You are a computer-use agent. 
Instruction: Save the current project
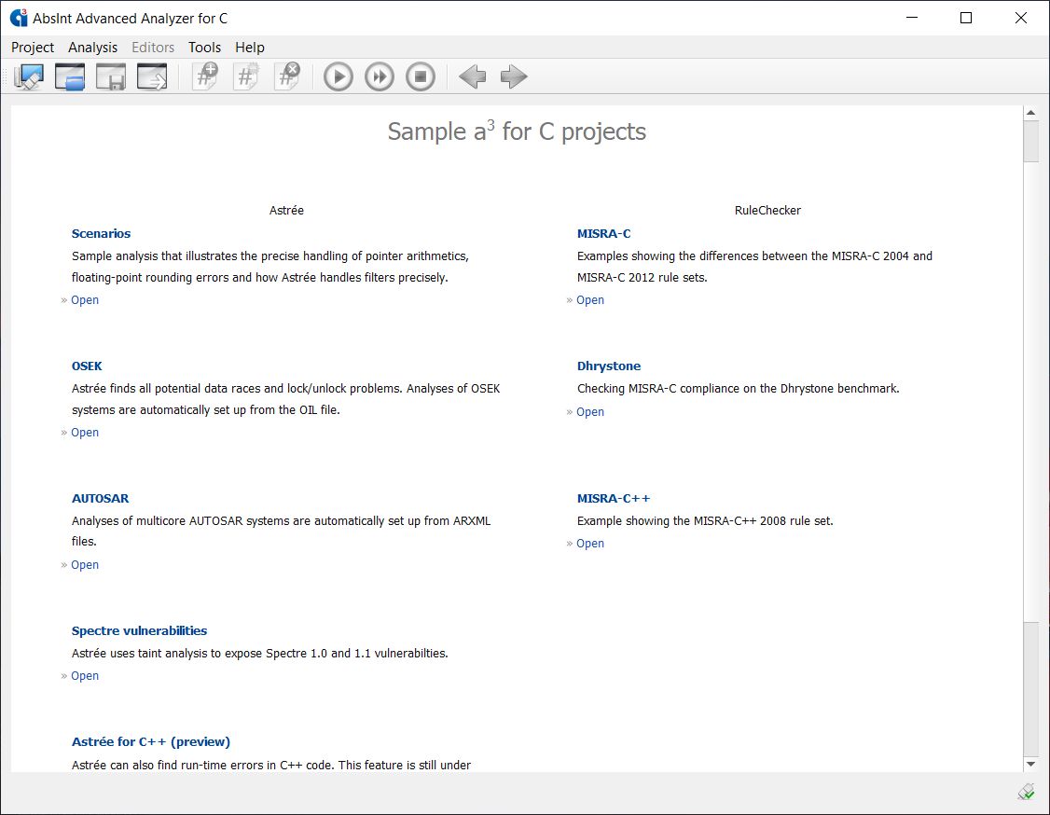(111, 76)
